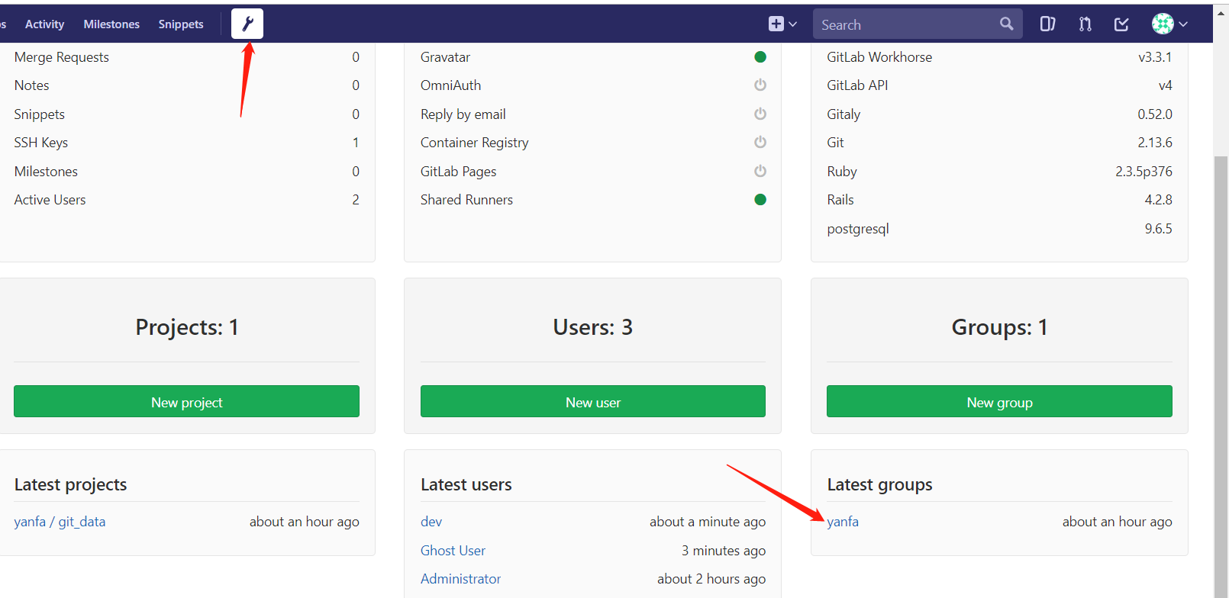Screen dimensions: 1229x598
Task: Open Snippets in top navigation bar
Action: [181, 24]
